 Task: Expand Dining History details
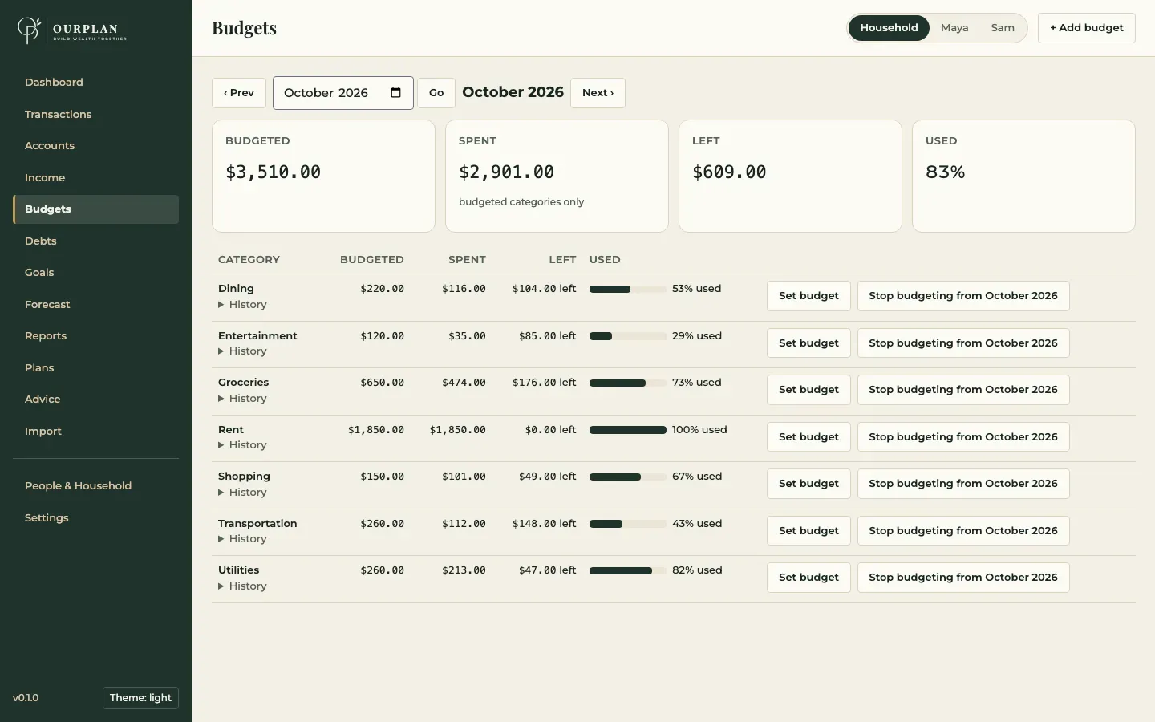click(242, 305)
